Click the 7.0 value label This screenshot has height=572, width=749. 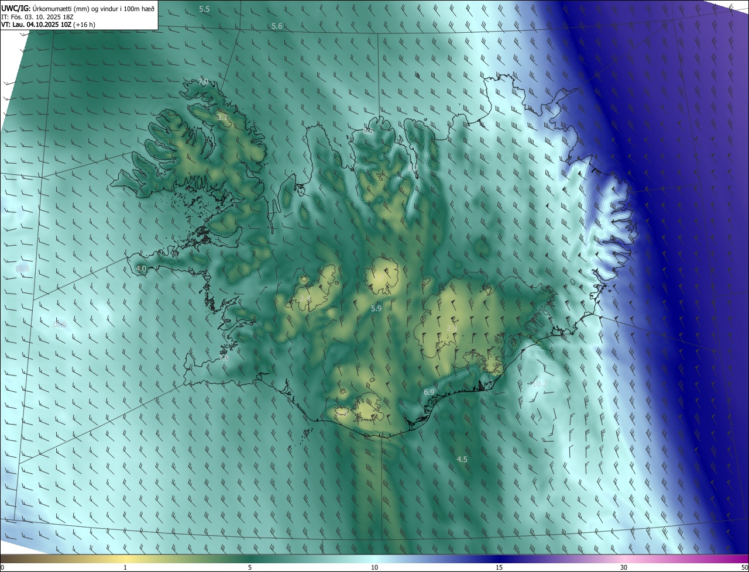click(x=203, y=81)
